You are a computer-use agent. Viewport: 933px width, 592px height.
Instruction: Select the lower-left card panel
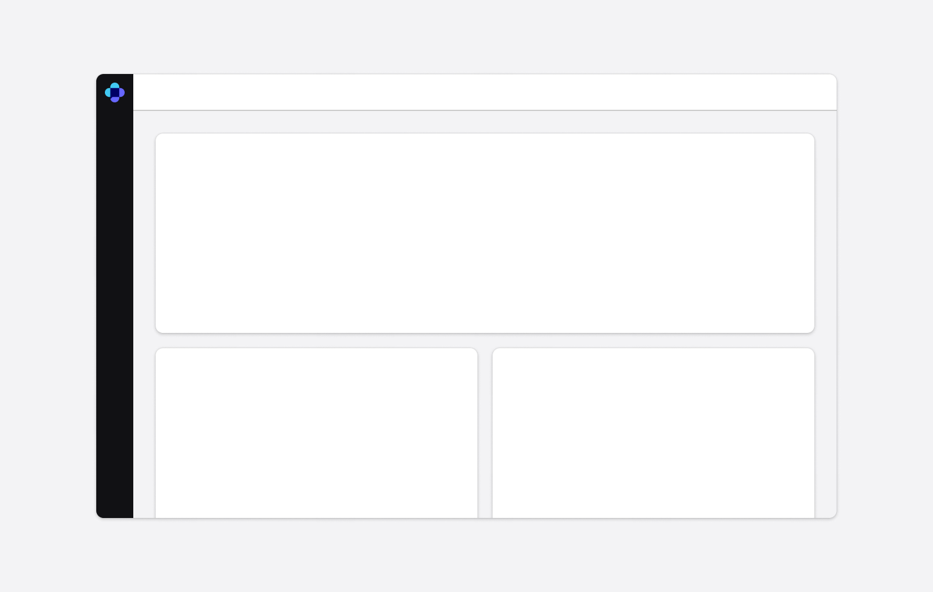click(316, 433)
